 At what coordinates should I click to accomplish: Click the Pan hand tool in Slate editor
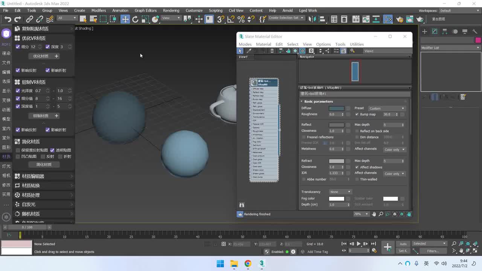coord(374,214)
